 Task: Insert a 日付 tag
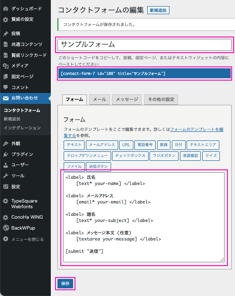tap(179, 145)
